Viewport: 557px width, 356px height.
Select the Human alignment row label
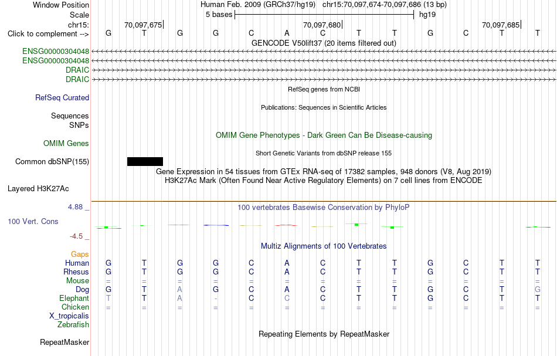tap(77, 263)
